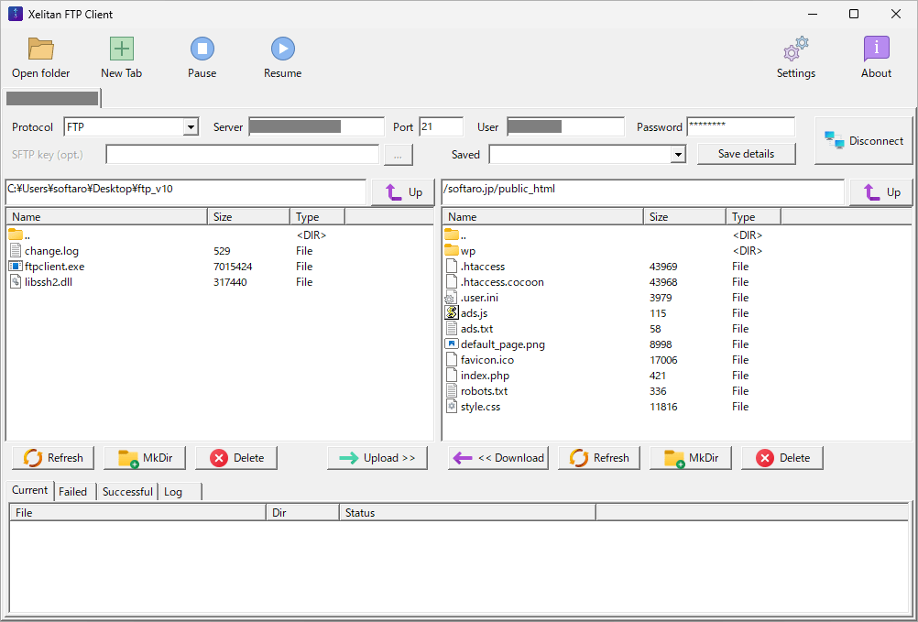Refresh the remote file list
The image size is (918, 622).
[599, 458]
